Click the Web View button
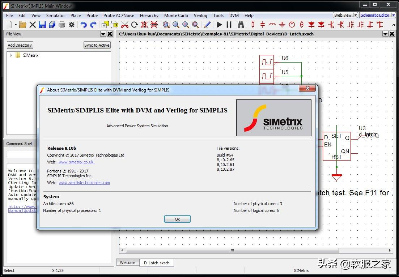Screen dimensions: 399x277 click(x=343, y=15)
